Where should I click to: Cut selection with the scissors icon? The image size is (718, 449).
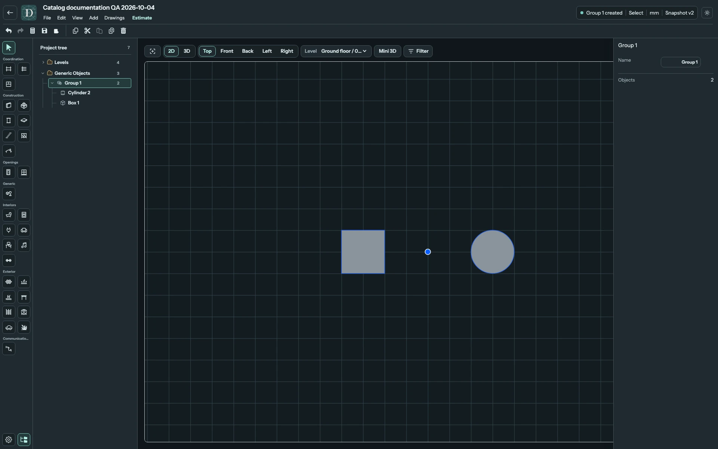click(88, 31)
